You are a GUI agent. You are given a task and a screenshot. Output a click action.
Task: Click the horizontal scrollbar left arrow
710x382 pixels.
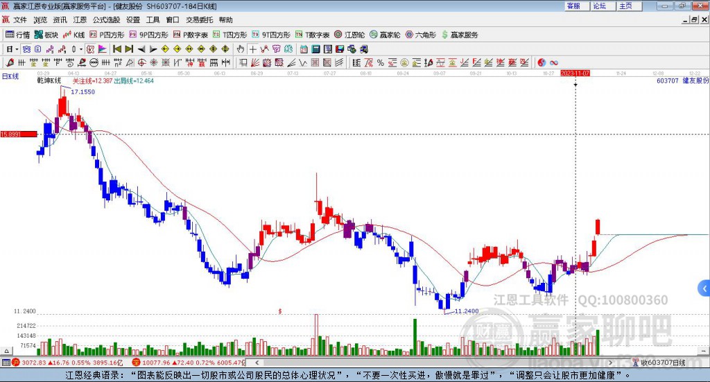tap(257, 363)
